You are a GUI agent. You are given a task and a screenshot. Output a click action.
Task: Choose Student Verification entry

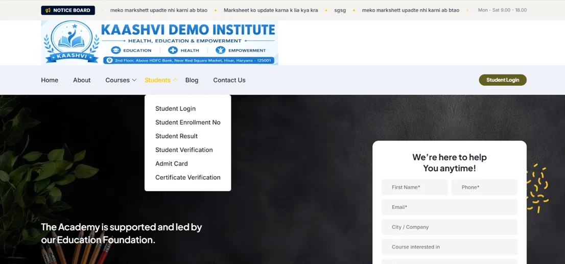point(184,150)
